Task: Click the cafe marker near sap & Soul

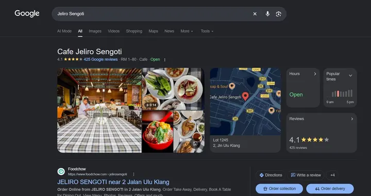Action: tap(232, 86)
